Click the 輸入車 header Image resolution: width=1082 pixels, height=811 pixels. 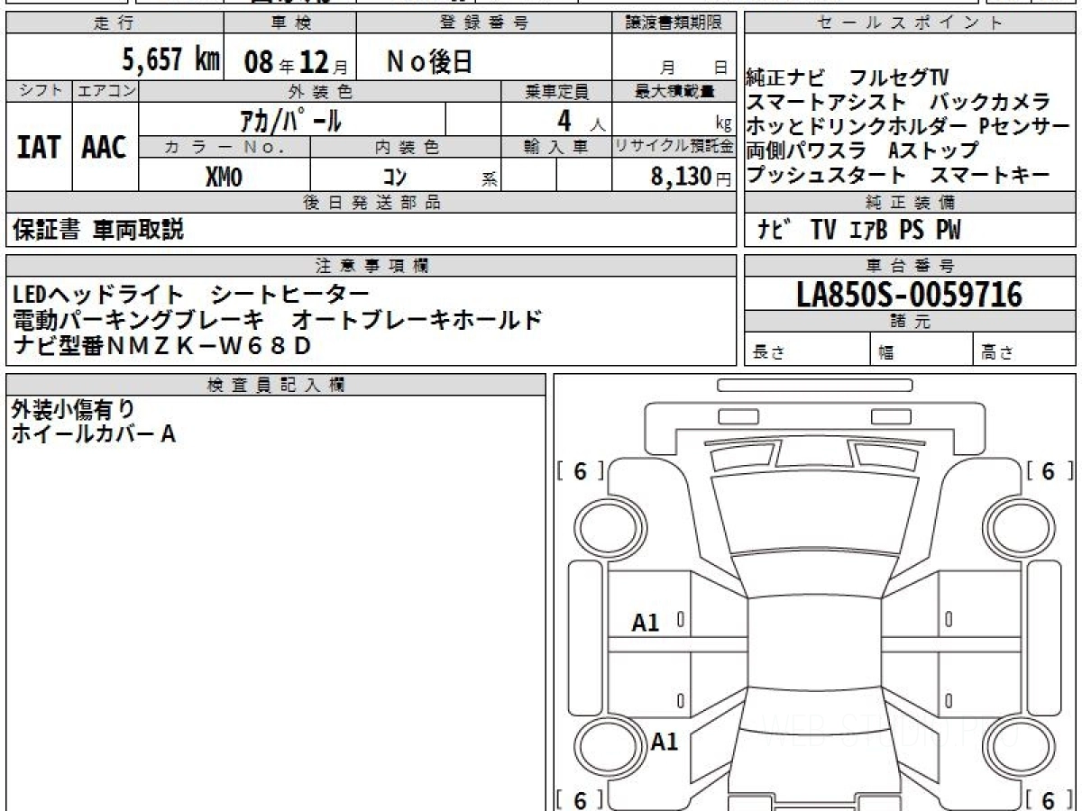(x=556, y=147)
